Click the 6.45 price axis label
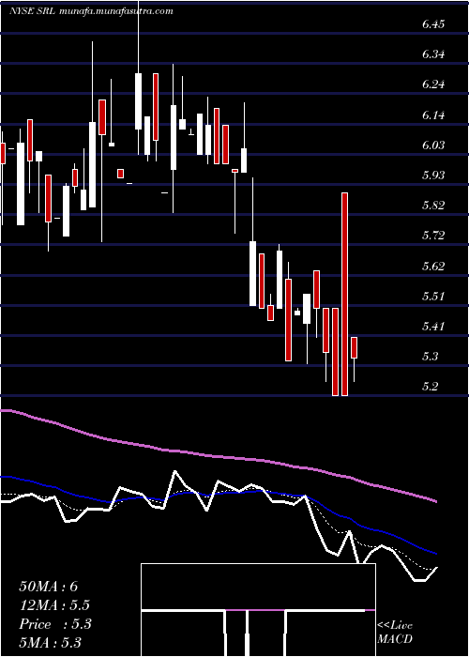The height and width of the screenshot is (657, 469). [x=433, y=24]
